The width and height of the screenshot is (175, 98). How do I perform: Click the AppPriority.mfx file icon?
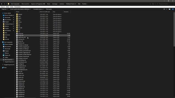point(17,37)
